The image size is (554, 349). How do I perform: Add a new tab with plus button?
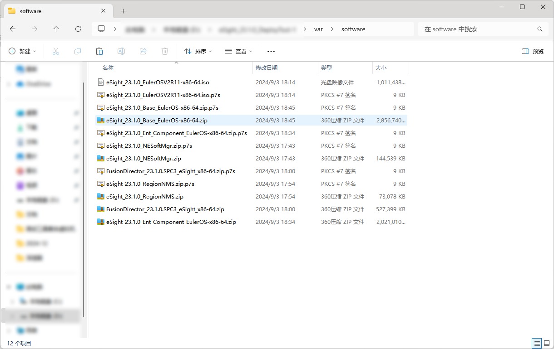click(123, 11)
